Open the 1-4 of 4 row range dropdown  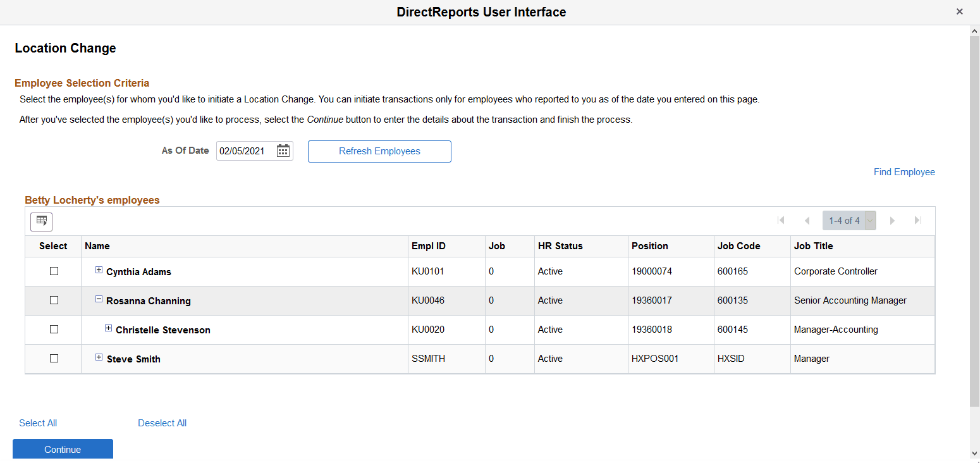[870, 220]
